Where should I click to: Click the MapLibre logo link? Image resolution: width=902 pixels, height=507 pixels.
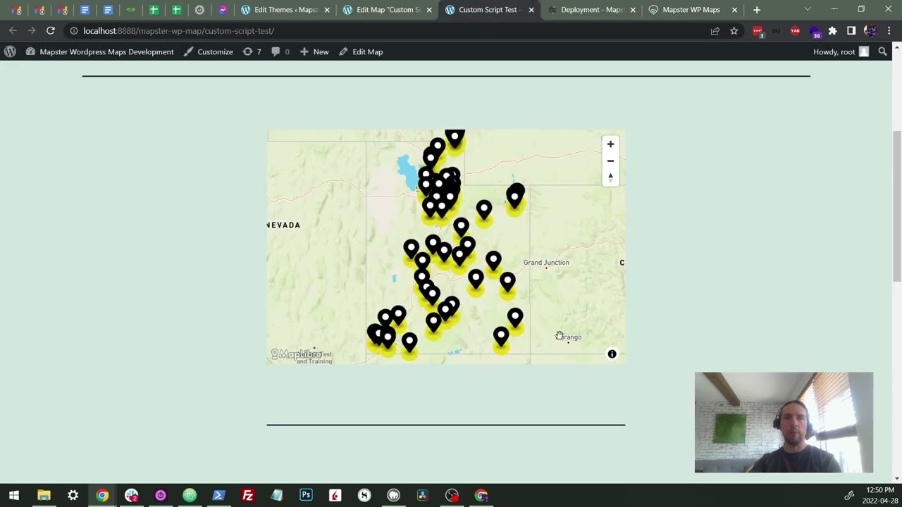[296, 353]
